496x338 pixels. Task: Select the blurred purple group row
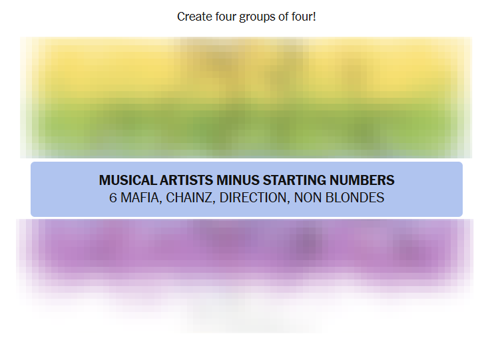246,248
